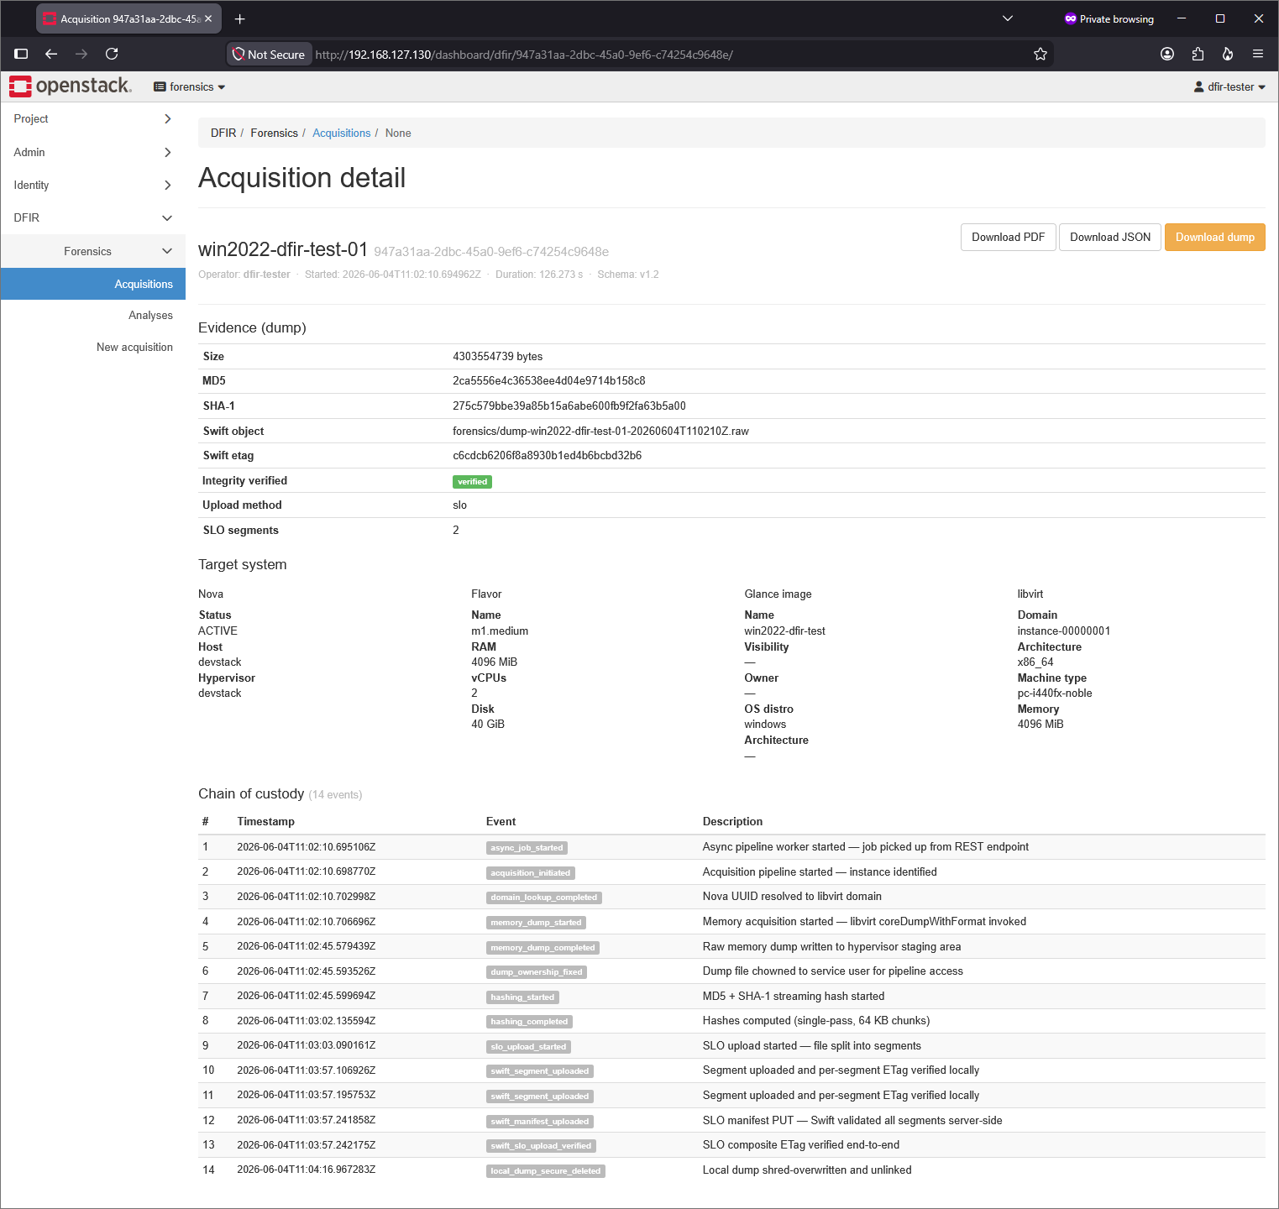Click the instance-00000001 domain value
Image resolution: width=1279 pixels, height=1209 pixels.
click(x=1064, y=631)
